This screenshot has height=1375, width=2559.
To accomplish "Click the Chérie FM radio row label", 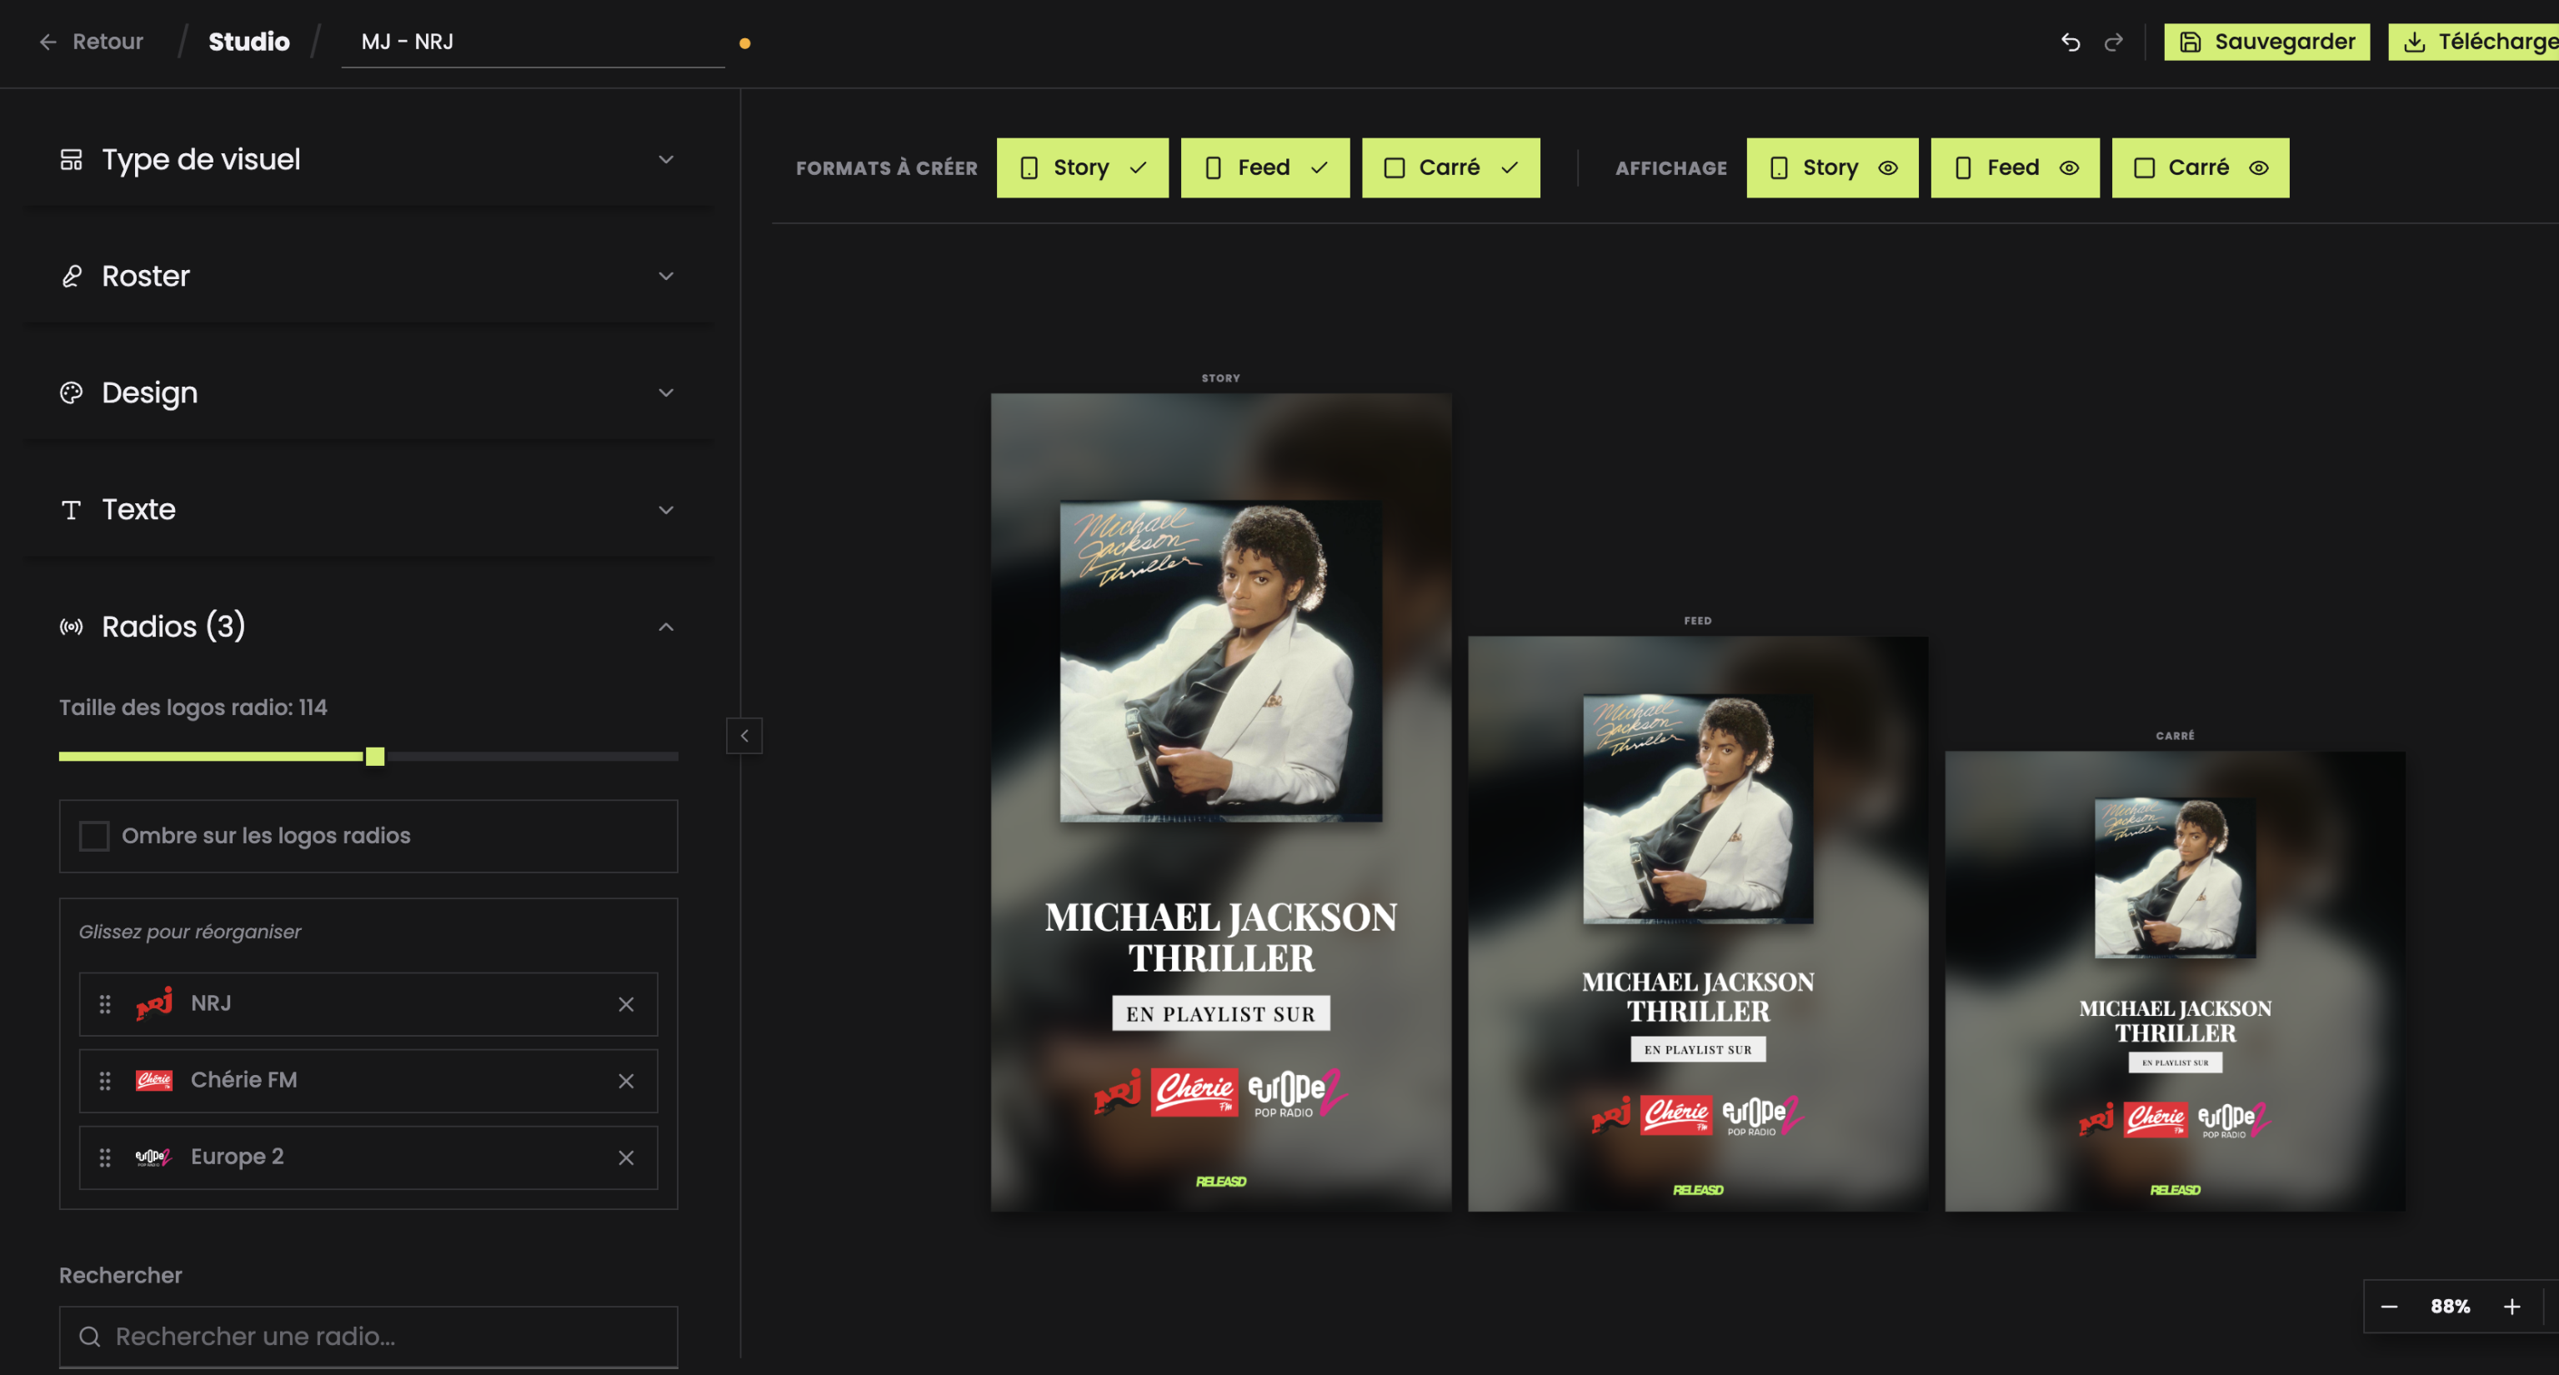I will pyautogui.click(x=244, y=1080).
